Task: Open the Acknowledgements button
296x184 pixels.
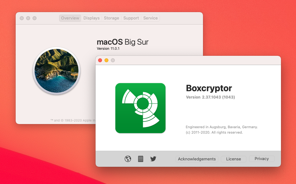Action: pyautogui.click(x=197, y=159)
